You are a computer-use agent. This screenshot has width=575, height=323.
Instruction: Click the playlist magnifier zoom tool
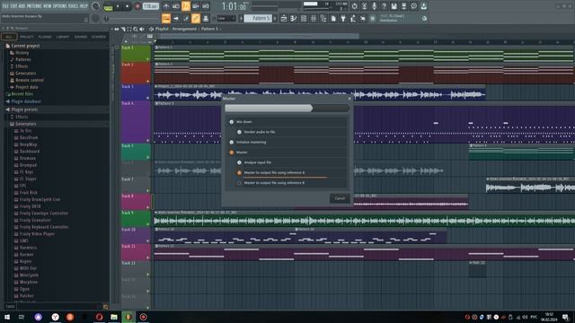[x=136, y=29]
